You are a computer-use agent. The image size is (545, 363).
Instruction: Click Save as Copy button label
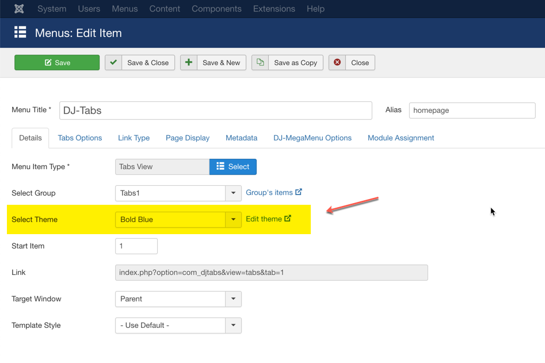click(295, 63)
